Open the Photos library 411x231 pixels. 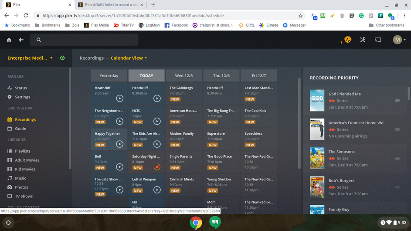(21, 187)
